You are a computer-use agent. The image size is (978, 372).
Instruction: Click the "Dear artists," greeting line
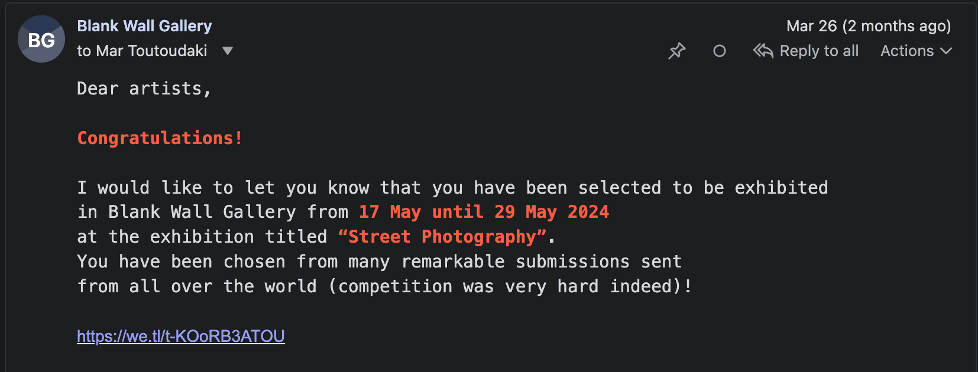(x=144, y=89)
